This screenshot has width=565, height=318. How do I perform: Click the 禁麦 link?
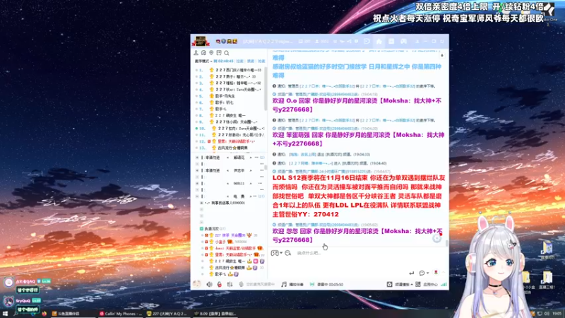(x=251, y=61)
